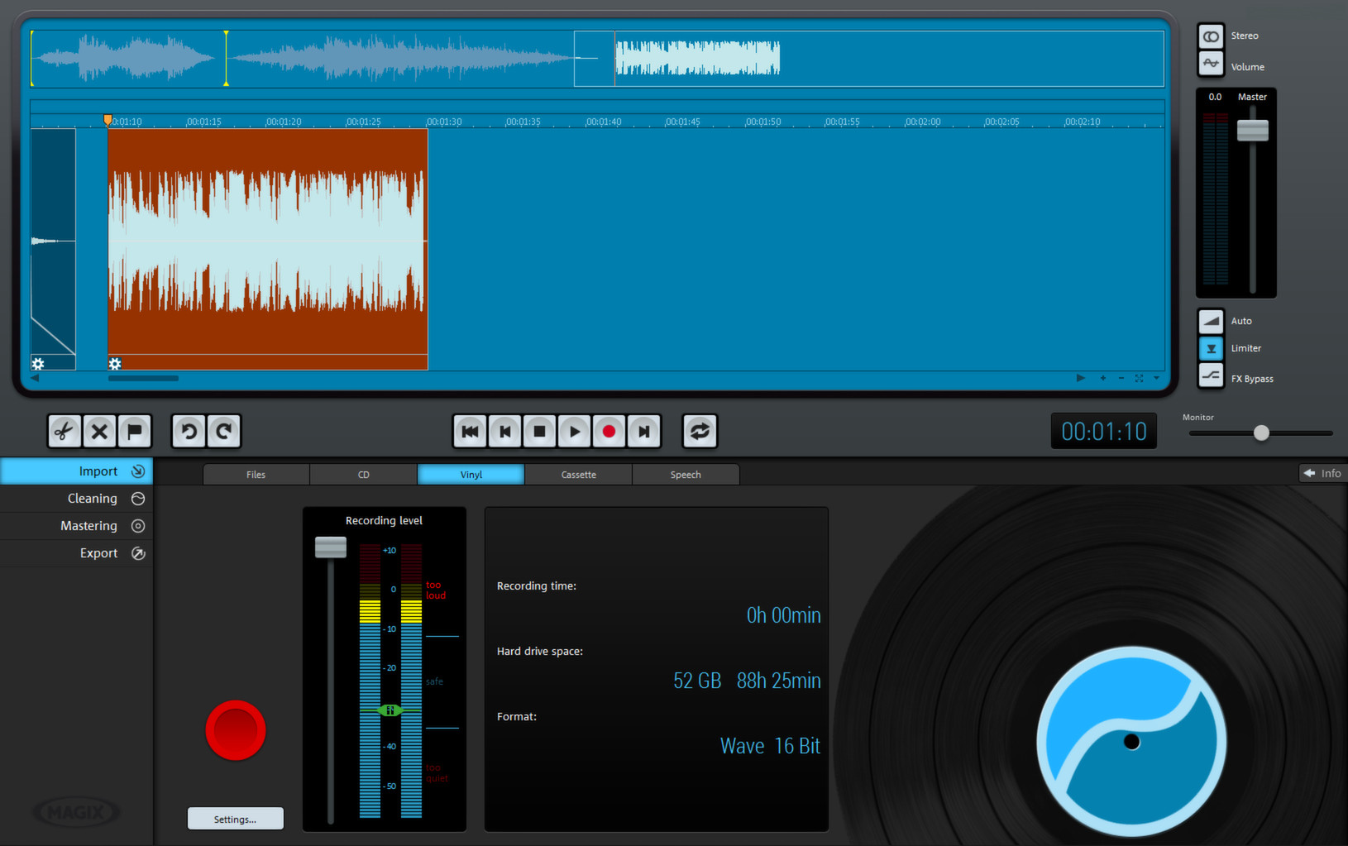Disable the Limiter

click(1211, 348)
